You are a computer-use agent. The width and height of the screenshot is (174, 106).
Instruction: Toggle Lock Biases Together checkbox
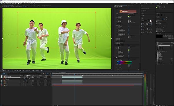[129, 23]
